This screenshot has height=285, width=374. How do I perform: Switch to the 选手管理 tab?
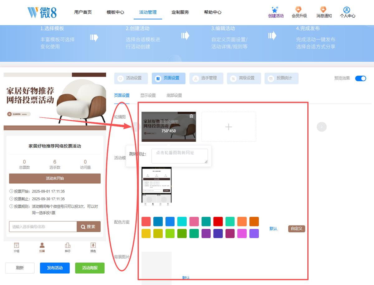[x=206, y=78]
